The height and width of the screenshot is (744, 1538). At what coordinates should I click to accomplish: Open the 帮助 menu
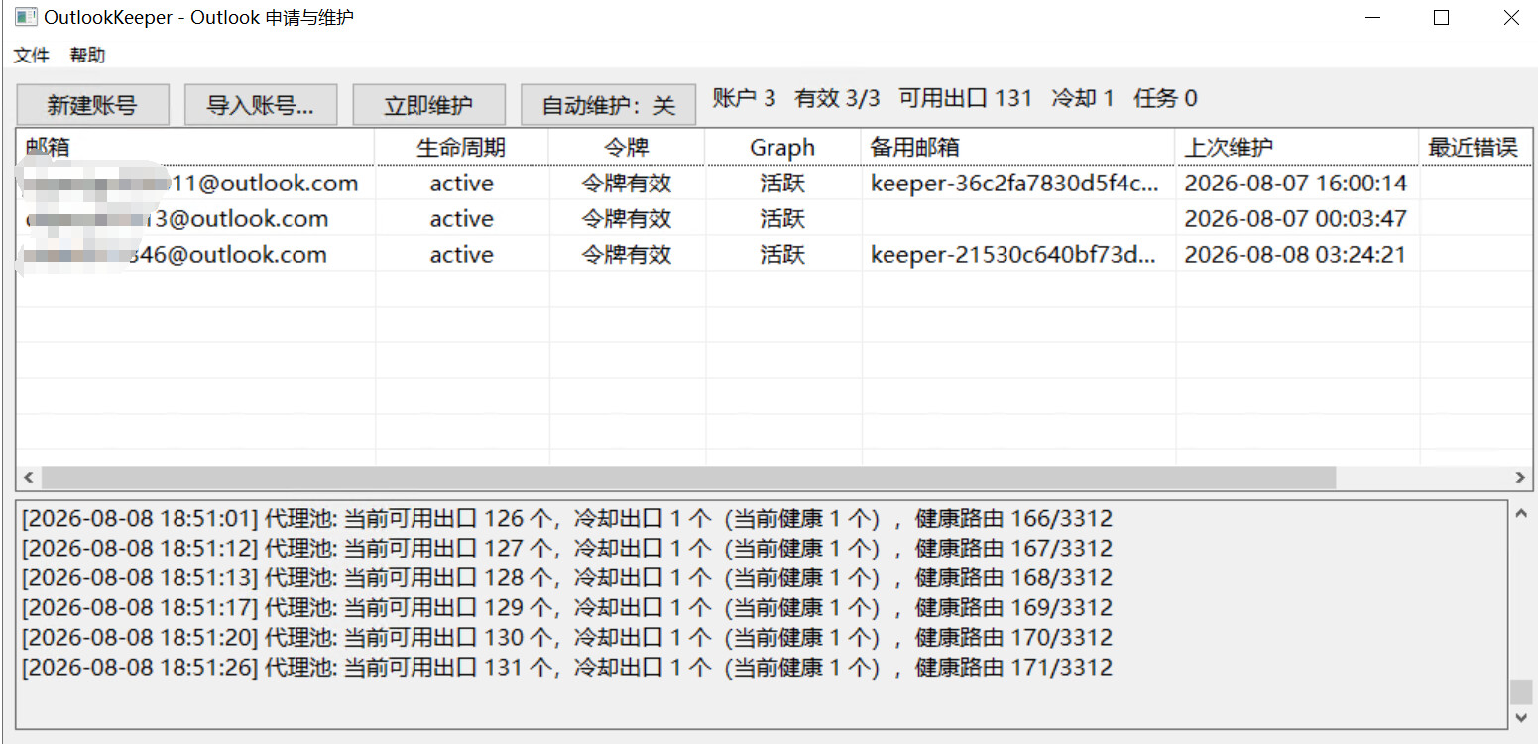tap(87, 55)
